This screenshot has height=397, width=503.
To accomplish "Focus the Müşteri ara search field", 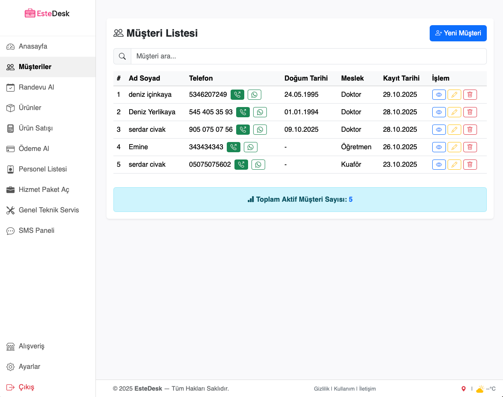I will [308, 56].
